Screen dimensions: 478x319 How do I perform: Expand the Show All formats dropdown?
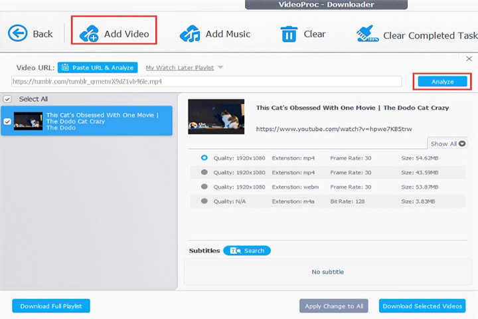(x=447, y=144)
